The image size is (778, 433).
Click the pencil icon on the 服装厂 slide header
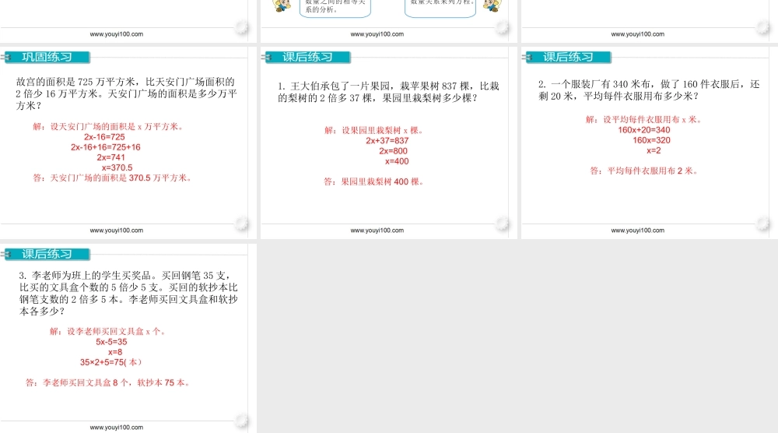tap(531, 57)
